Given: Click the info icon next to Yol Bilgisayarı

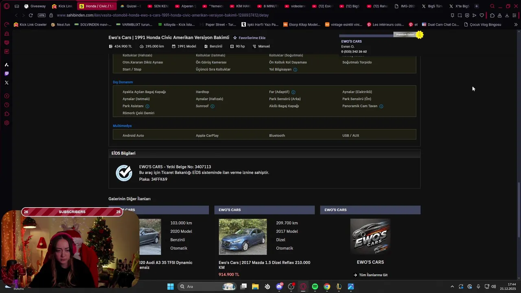Looking at the screenshot, I should [x=295, y=70].
